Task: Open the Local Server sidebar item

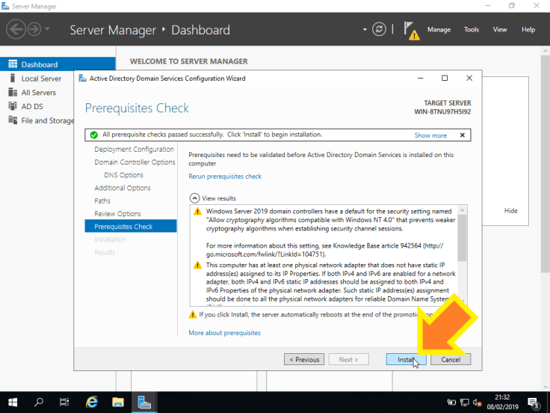Action: click(41, 79)
